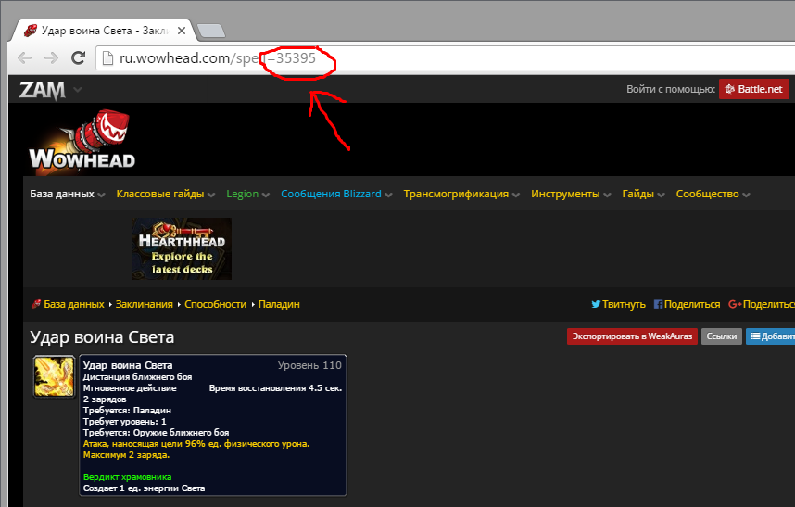Open the Сообщения Blizzard menu
795x507 pixels.
tap(336, 194)
